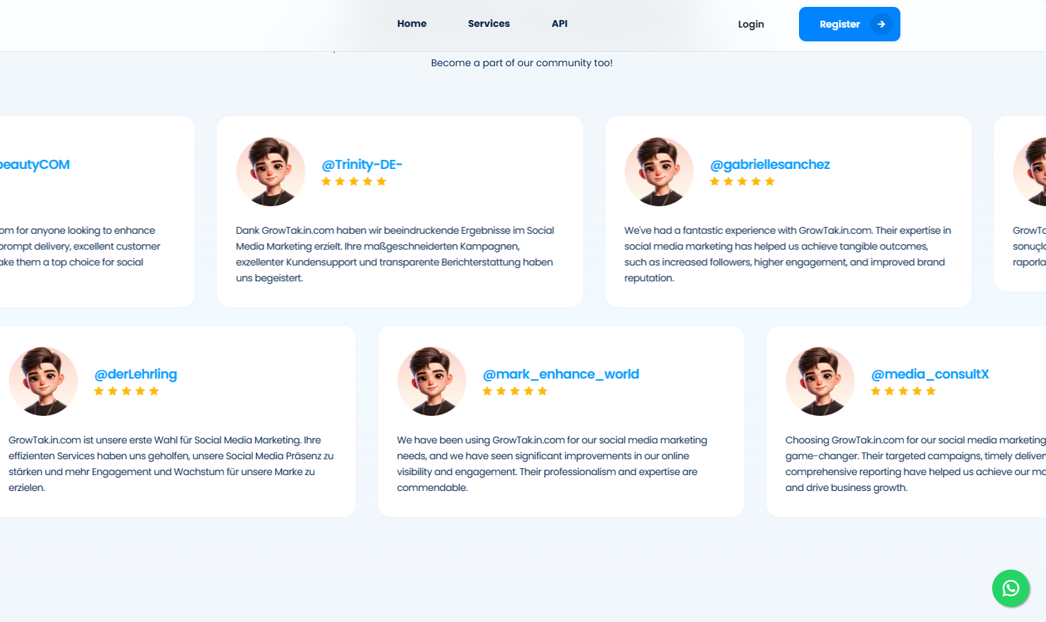Click the arrow icon inside Register button
Image resolution: width=1046 pixels, height=622 pixels.
point(881,24)
